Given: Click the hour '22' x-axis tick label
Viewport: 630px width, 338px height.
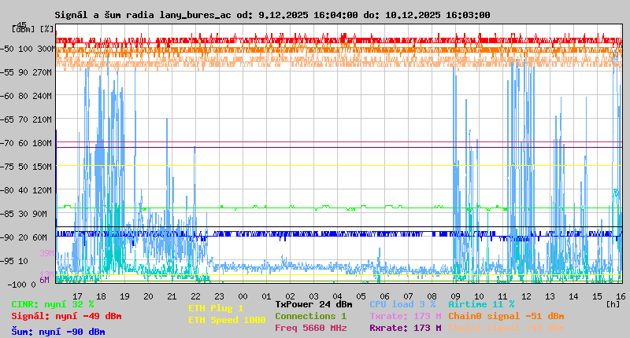Looking at the screenshot, I should [195, 296].
